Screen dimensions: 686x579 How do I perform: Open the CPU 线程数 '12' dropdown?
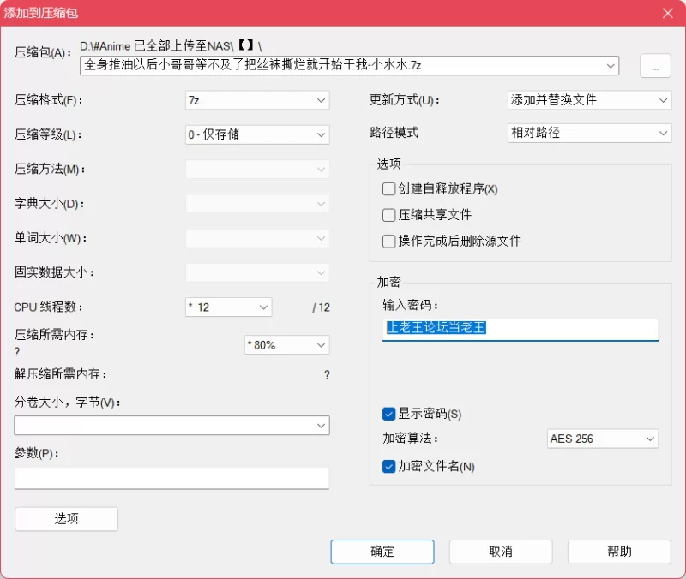tap(228, 307)
